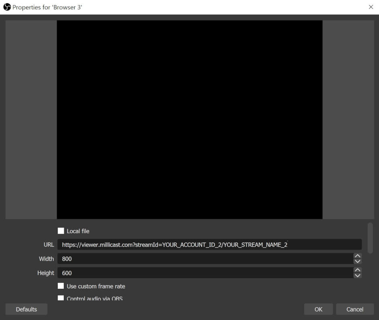Enable Use custom frame rate
This screenshot has width=379, height=320.
pos(61,286)
